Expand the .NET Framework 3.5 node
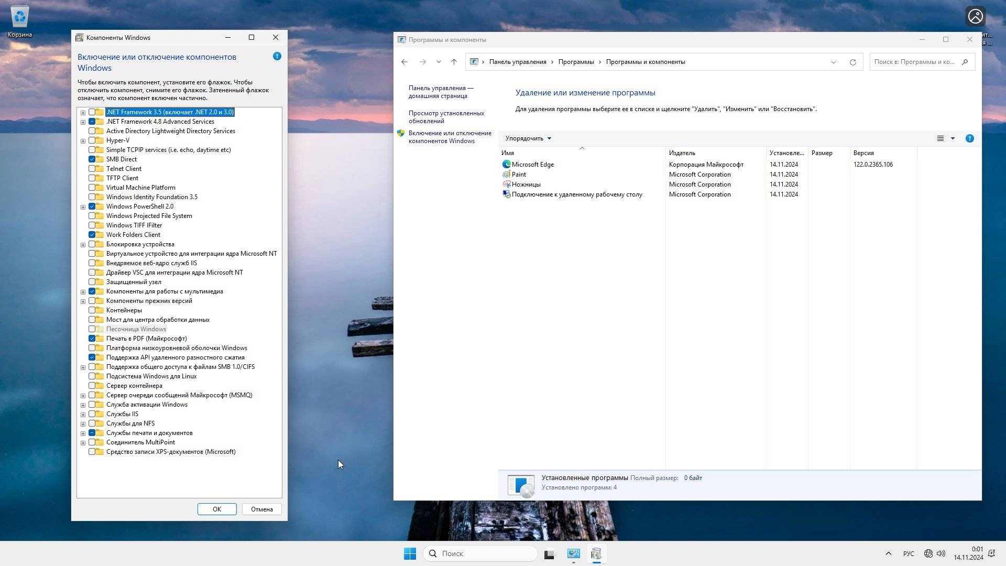The height and width of the screenshot is (566, 1006). [x=83, y=112]
